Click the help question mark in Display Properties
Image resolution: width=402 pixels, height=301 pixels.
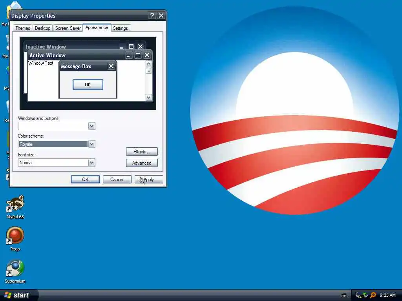(x=152, y=16)
